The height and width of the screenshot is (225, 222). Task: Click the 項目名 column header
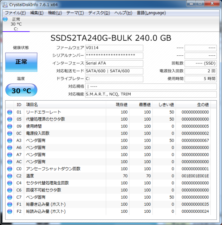(65, 104)
